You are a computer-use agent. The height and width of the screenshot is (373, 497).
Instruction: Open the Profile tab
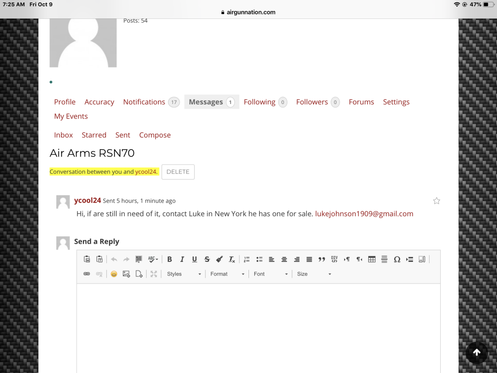point(65,102)
